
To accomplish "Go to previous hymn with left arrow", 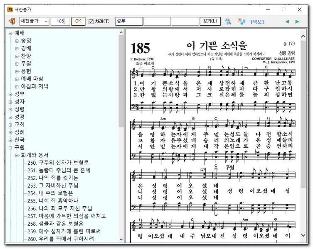I will 287,22.
